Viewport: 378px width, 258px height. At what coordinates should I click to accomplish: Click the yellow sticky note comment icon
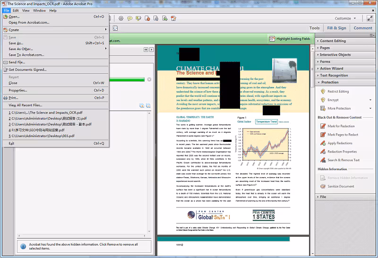129,18
